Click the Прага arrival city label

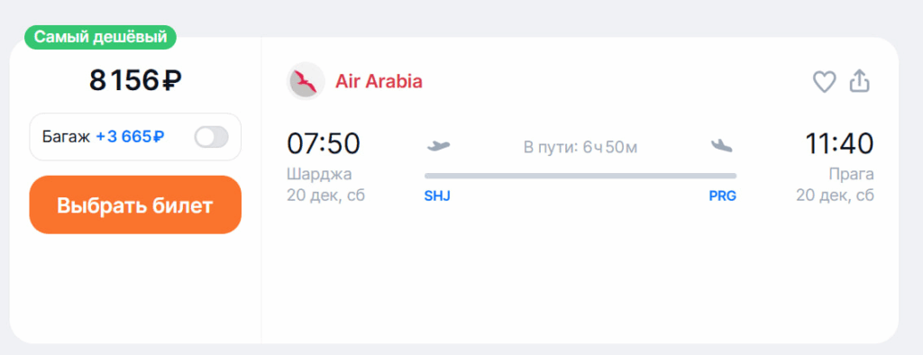[x=851, y=175]
